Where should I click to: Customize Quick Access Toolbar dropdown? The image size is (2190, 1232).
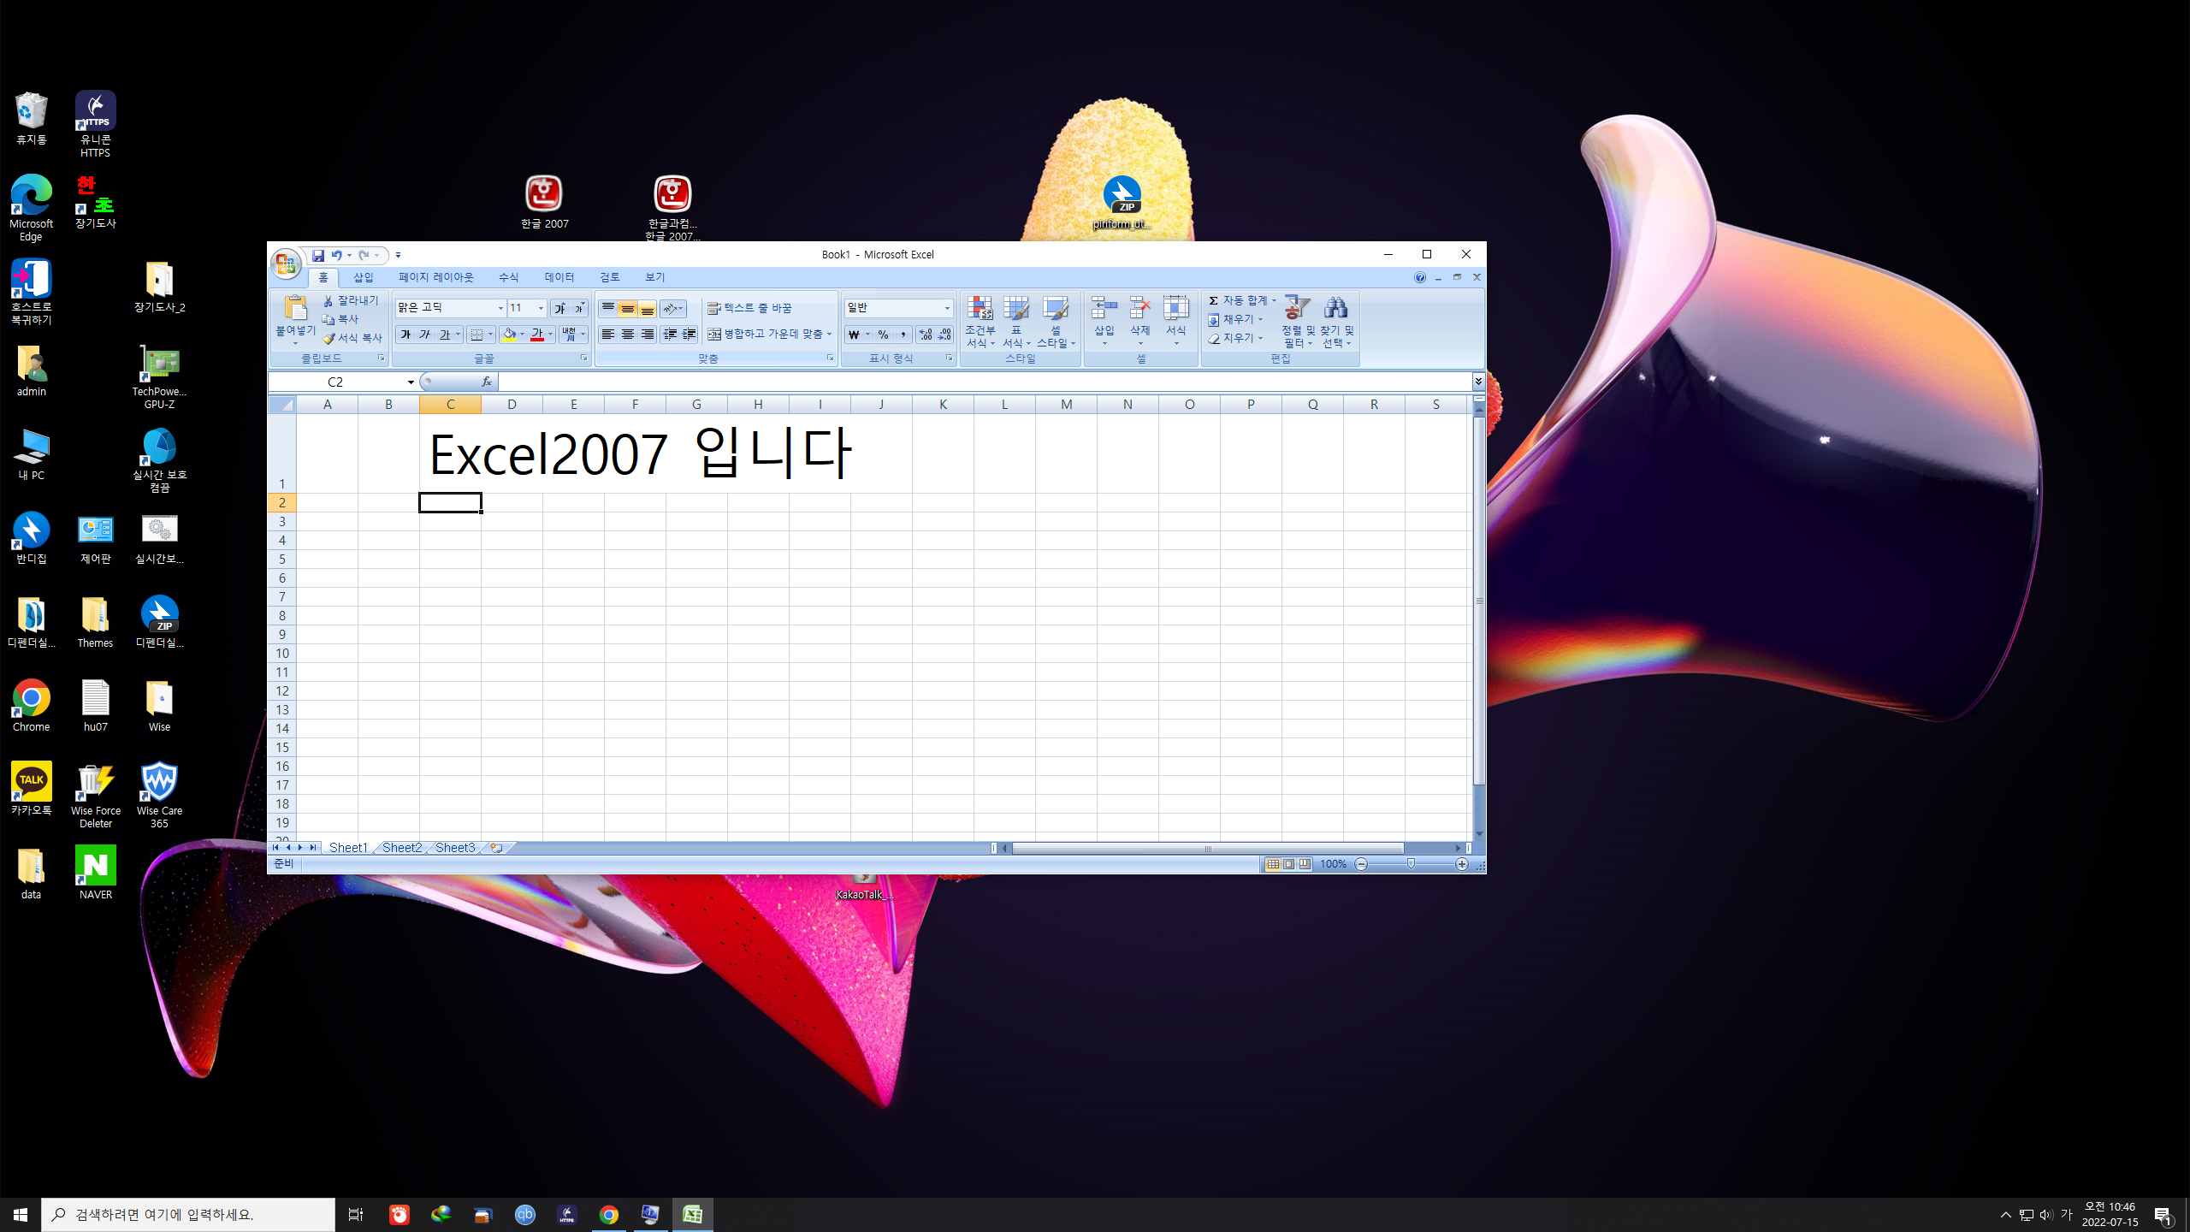(x=398, y=255)
